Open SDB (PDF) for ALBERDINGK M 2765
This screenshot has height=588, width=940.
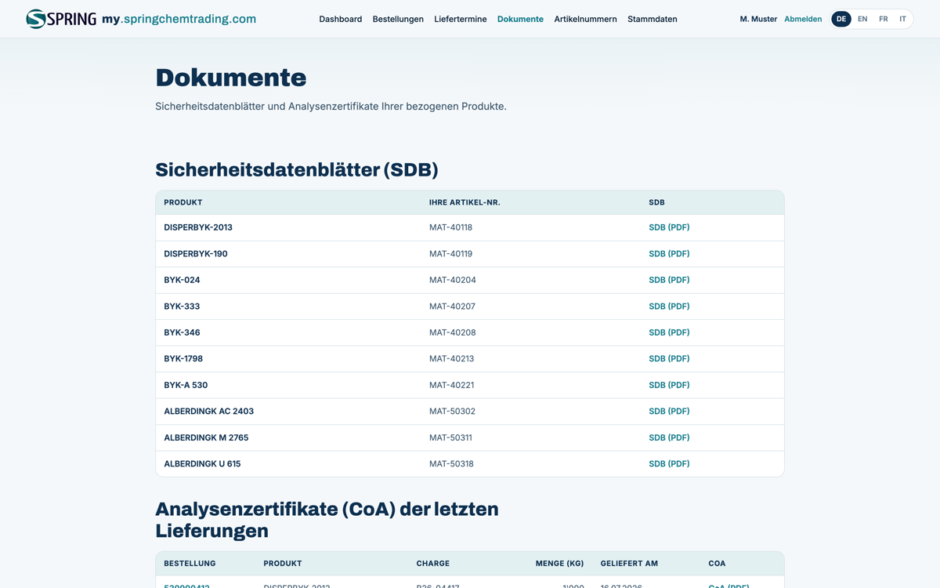(669, 437)
